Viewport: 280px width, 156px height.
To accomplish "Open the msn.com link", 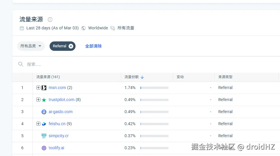I will (x=57, y=88).
